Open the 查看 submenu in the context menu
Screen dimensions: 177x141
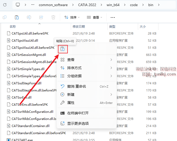point(87,60)
